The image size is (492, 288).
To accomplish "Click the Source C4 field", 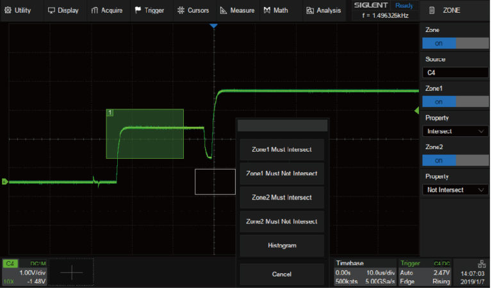I will coord(455,72).
